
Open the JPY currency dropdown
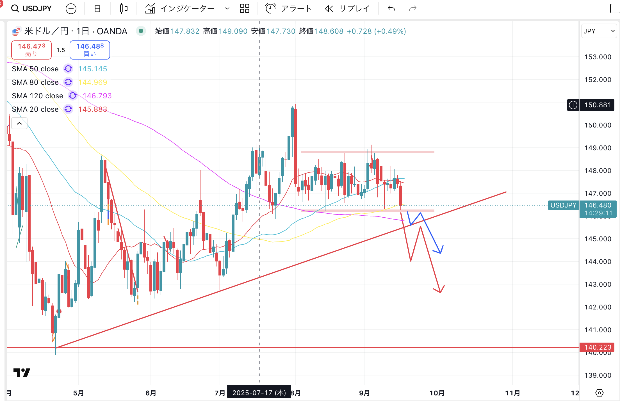tap(599, 31)
